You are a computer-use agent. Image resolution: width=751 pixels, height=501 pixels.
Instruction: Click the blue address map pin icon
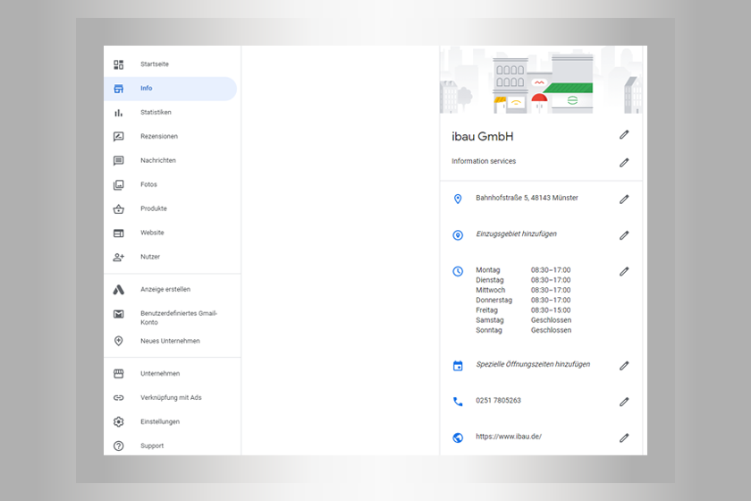(458, 199)
